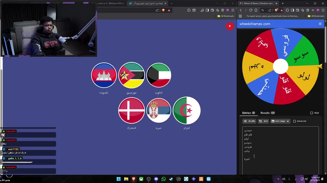Select the Arabic countries war game tab
The image size is (327, 183).
[x=148, y=3]
